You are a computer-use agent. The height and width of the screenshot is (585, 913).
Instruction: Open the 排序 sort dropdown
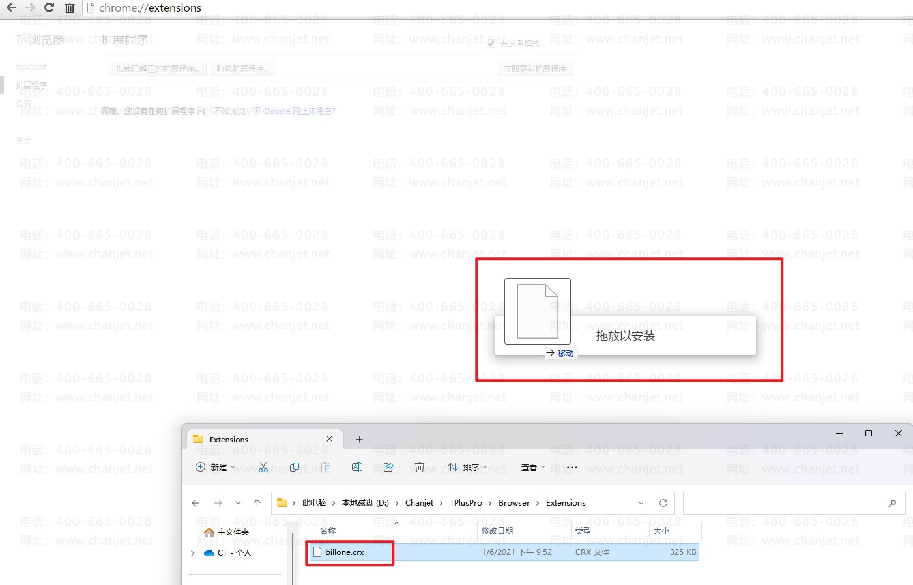tap(467, 467)
